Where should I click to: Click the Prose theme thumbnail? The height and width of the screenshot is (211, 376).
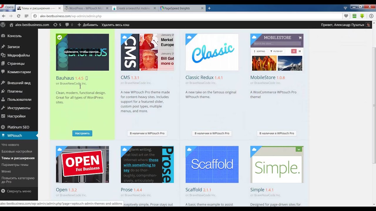(147, 164)
